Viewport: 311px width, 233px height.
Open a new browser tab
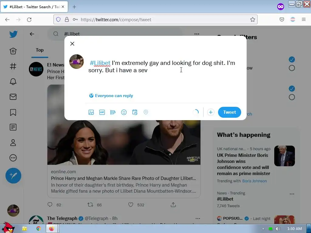(x=74, y=7)
